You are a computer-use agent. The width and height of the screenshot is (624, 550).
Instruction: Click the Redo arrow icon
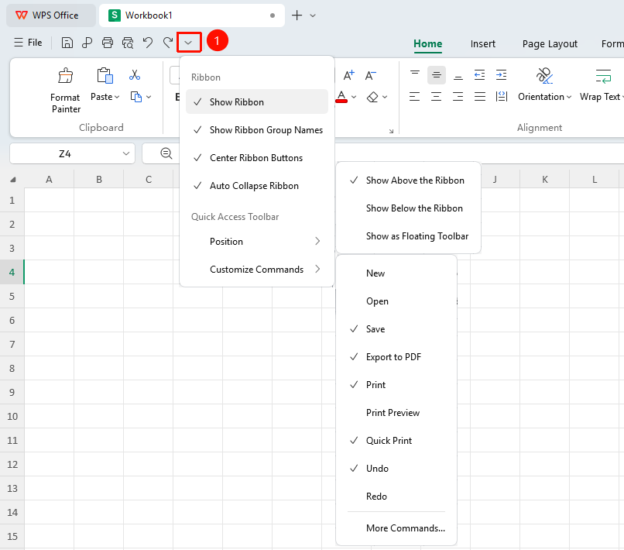pos(168,42)
